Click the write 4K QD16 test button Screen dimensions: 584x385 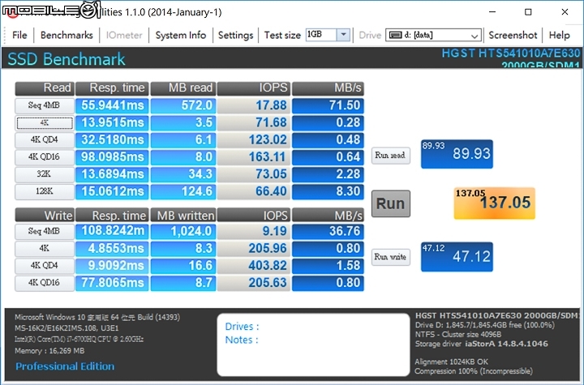point(45,283)
